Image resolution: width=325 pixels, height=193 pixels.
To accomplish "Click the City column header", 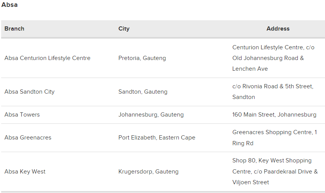I will pyautogui.click(x=124, y=29).
